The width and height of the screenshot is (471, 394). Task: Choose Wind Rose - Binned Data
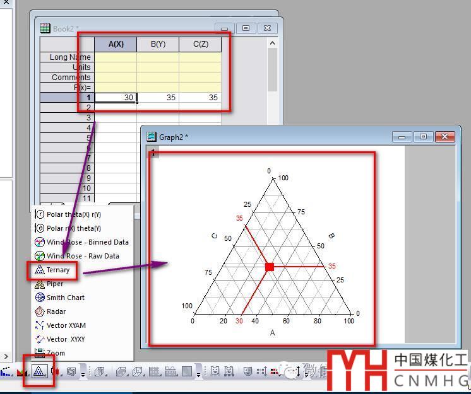coord(81,242)
